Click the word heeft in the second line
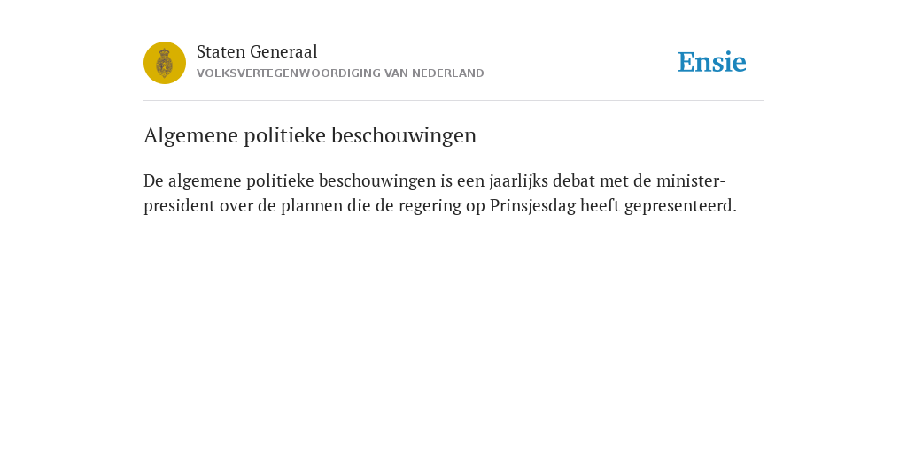The width and height of the screenshot is (907, 453). (x=600, y=205)
